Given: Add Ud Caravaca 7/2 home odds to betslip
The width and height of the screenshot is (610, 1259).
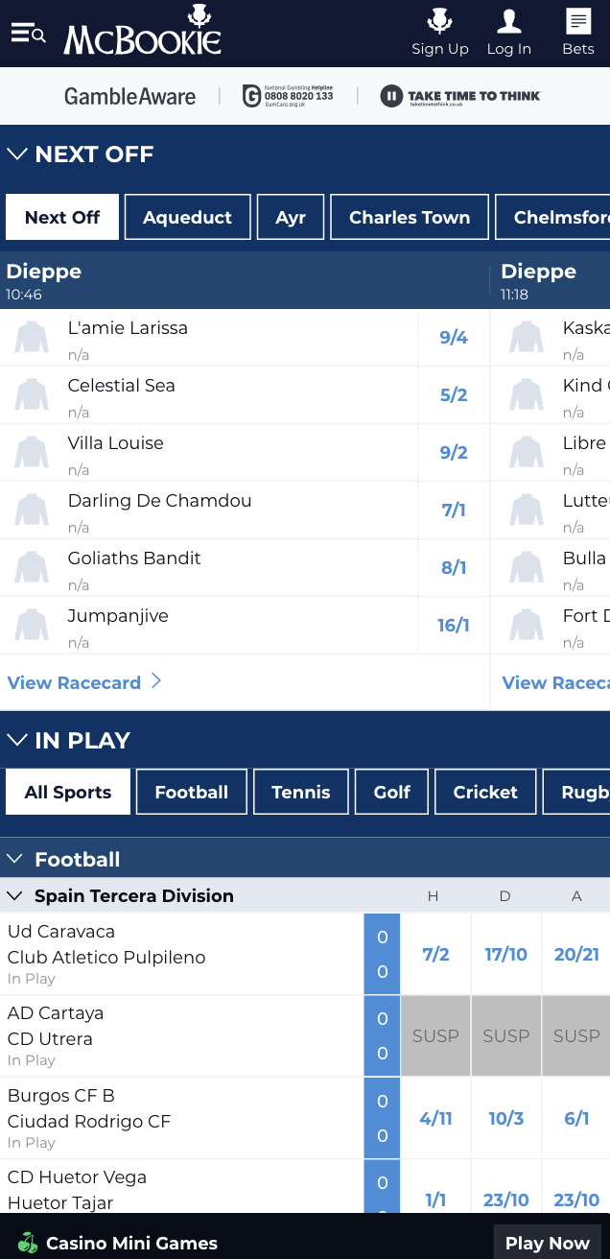Looking at the screenshot, I should coord(434,954).
